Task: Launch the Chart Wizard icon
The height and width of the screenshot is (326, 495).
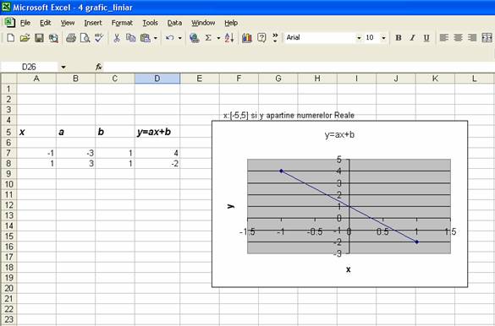Action: [247, 38]
